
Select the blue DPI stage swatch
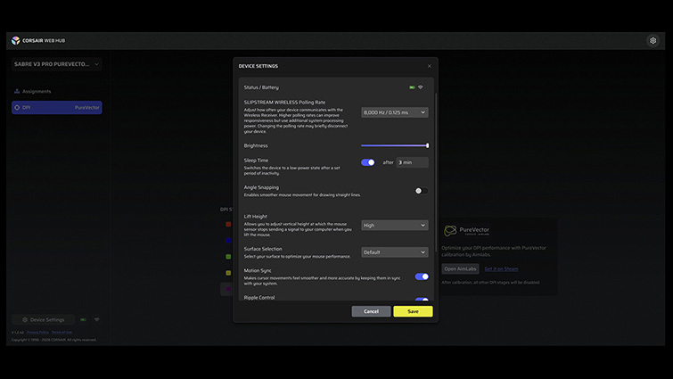click(228, 241)
